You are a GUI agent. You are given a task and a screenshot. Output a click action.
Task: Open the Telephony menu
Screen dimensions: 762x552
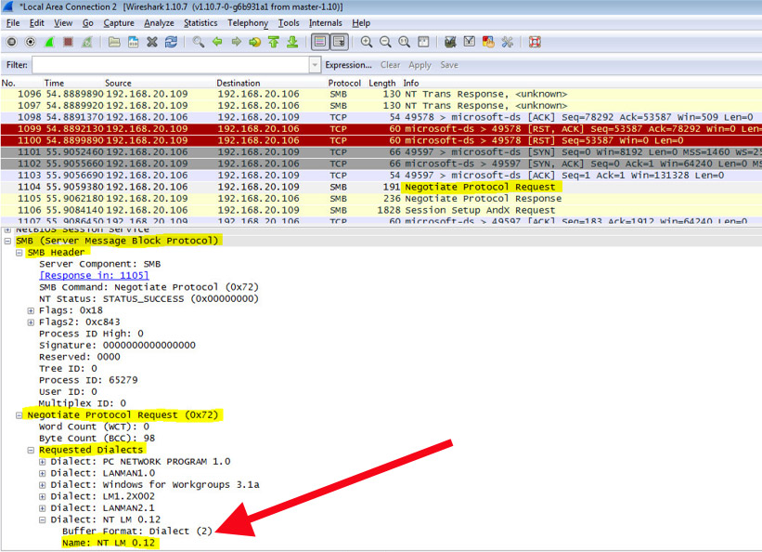coord(248,23)
